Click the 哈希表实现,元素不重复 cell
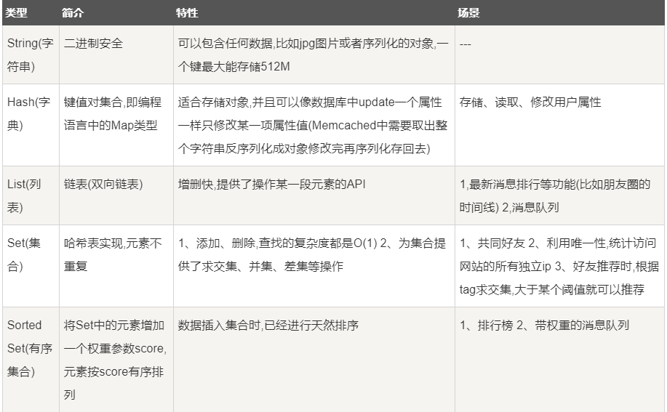Viewport: 667px width, 412px height. pos(116,266)
